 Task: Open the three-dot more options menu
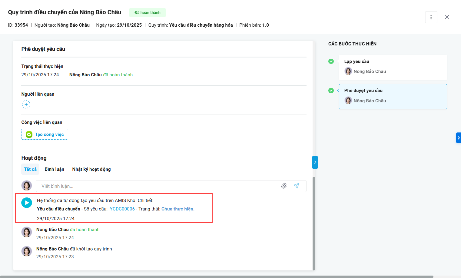pyautogui.click(x=431, y=17)
